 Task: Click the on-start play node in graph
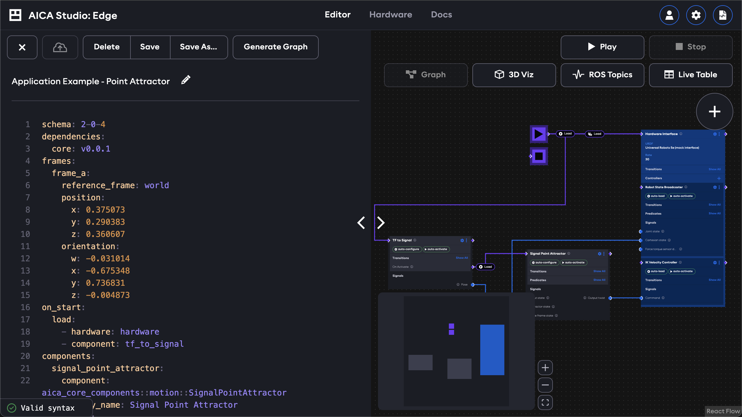539,134
